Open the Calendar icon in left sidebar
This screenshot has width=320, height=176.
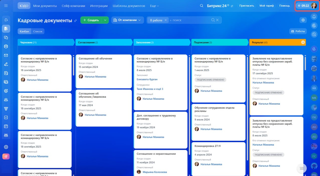tap(6, 126)
